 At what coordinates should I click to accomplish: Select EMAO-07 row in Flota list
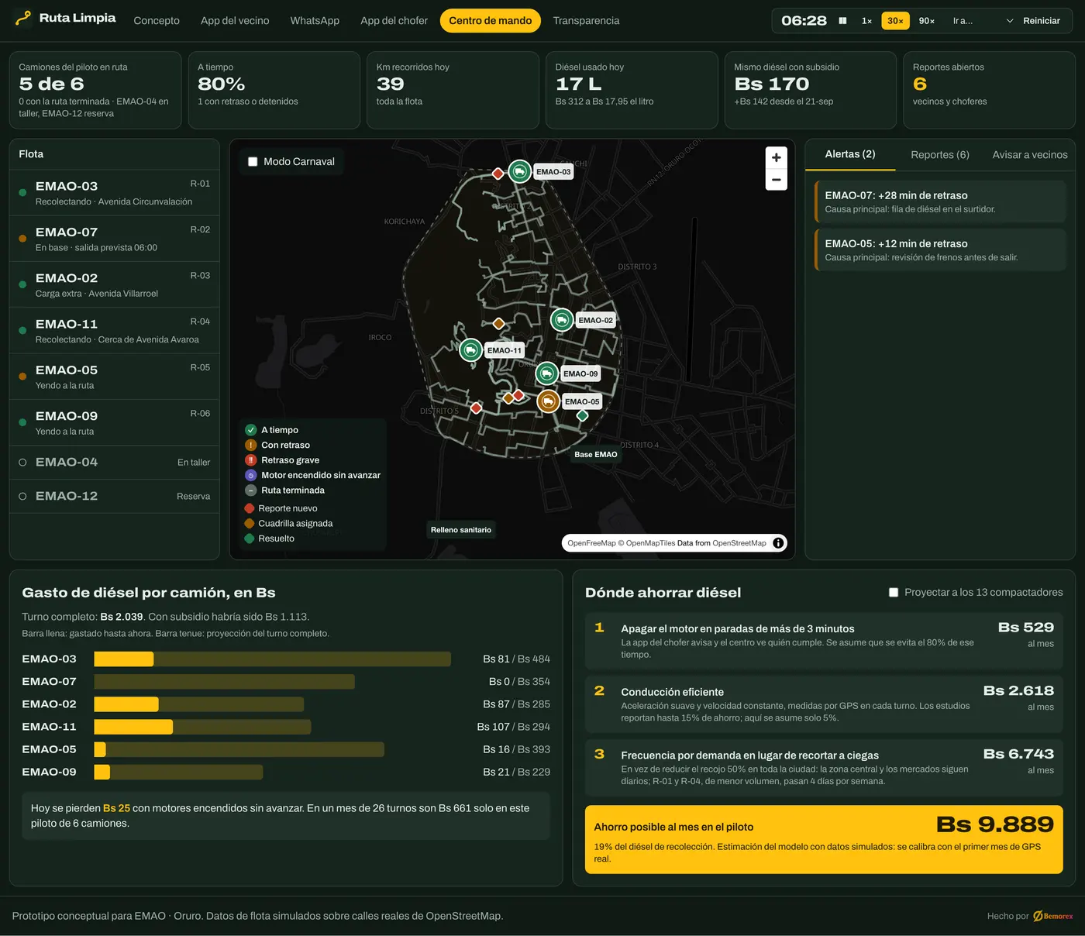(115, 239)
